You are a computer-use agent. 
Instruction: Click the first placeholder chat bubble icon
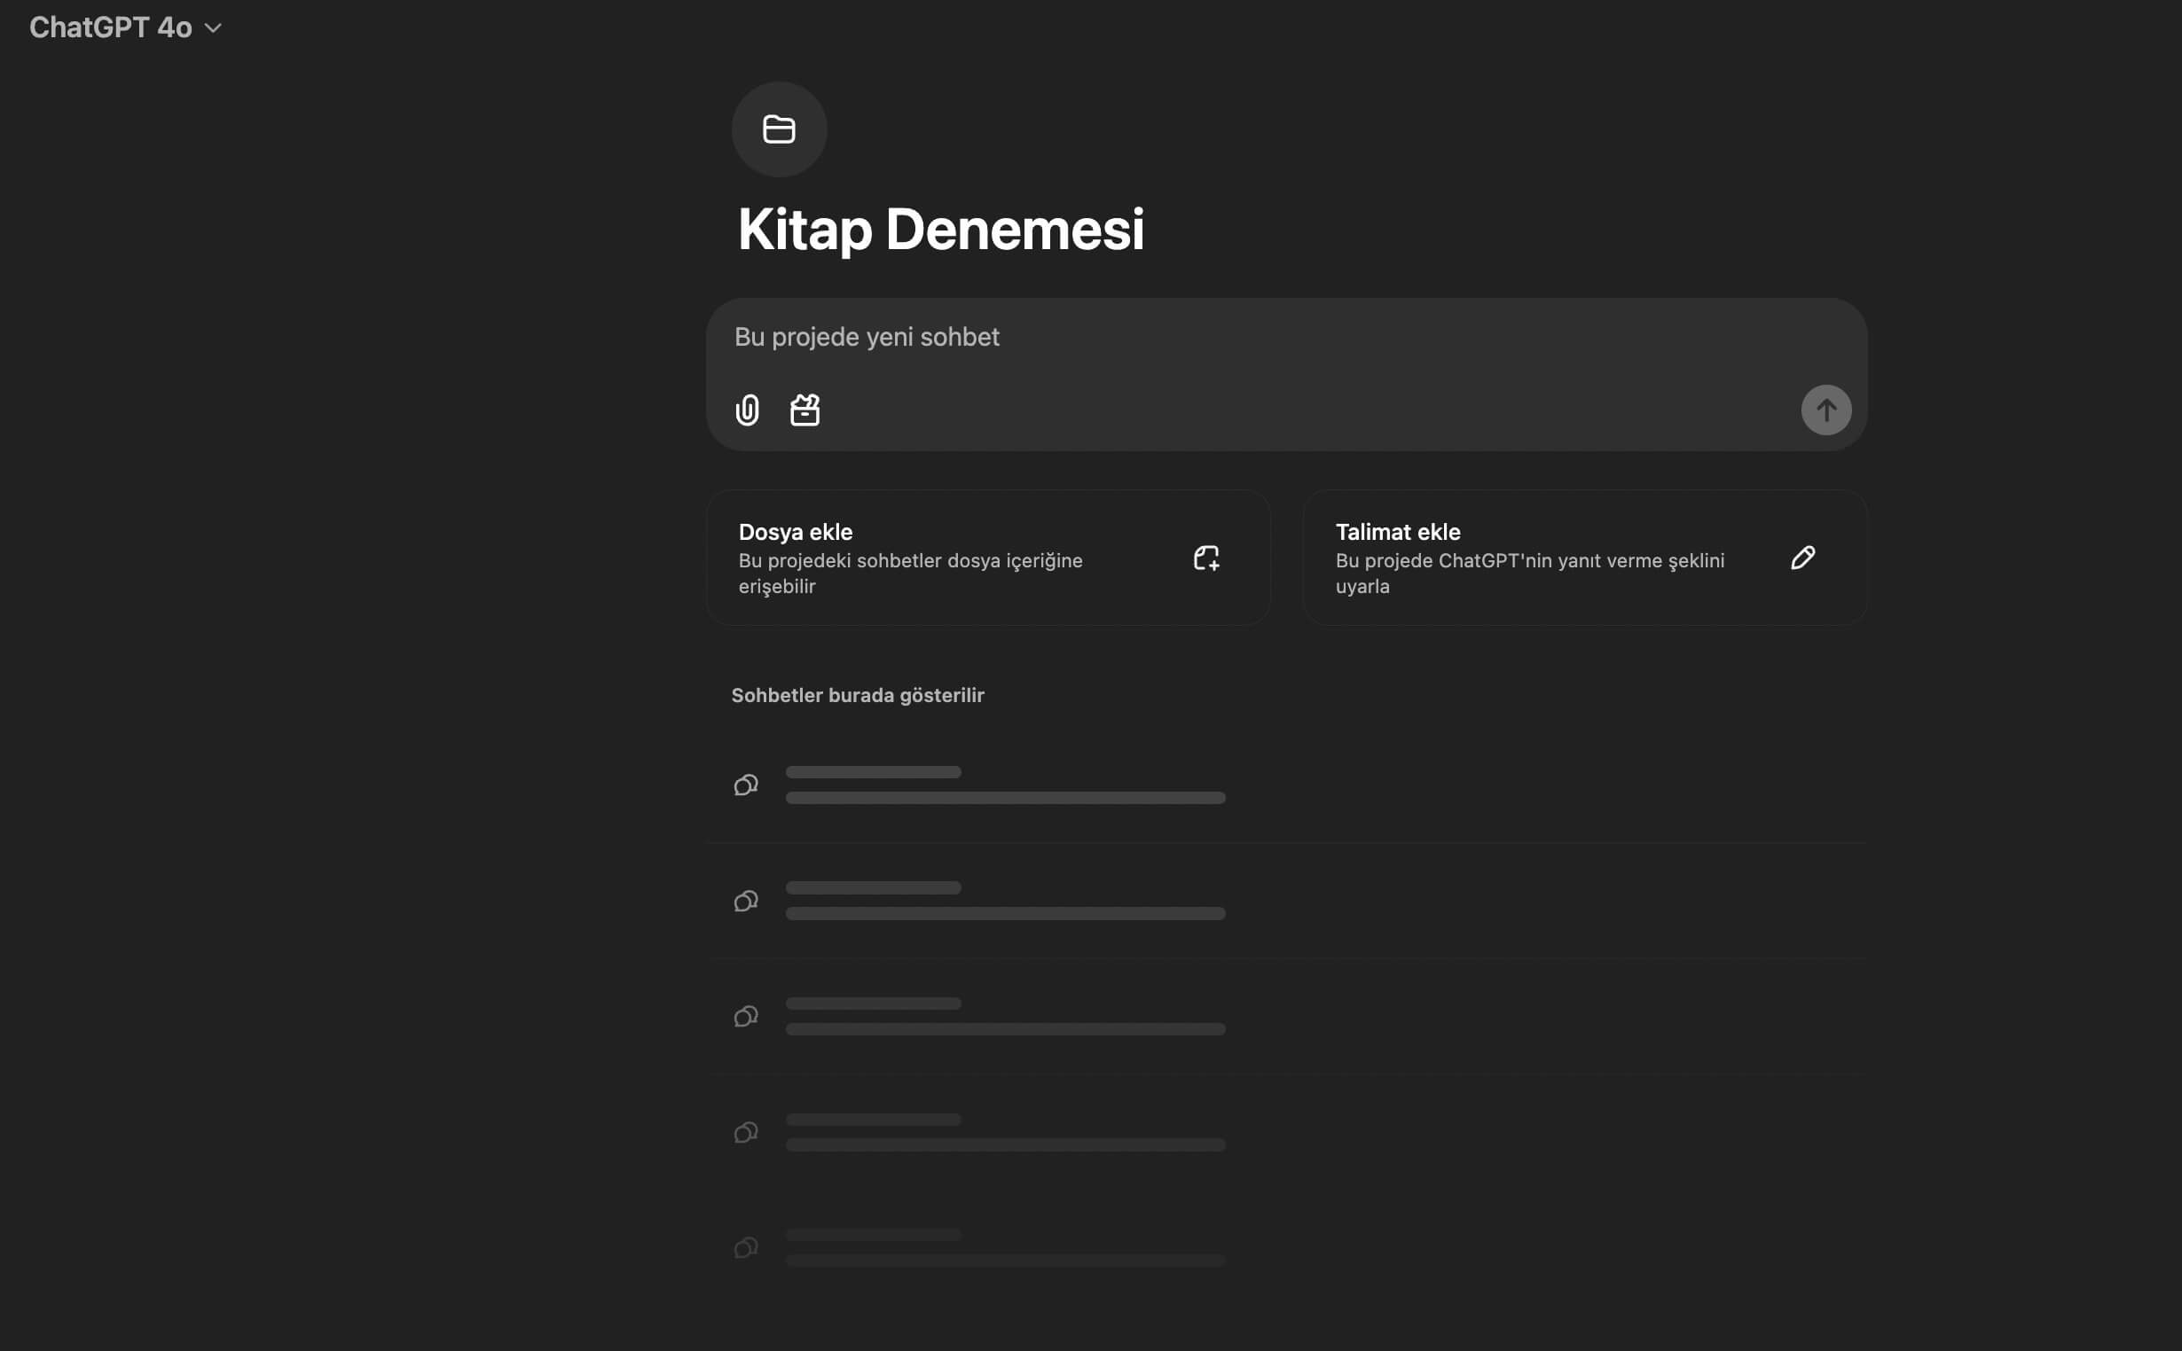click(745, 785)
